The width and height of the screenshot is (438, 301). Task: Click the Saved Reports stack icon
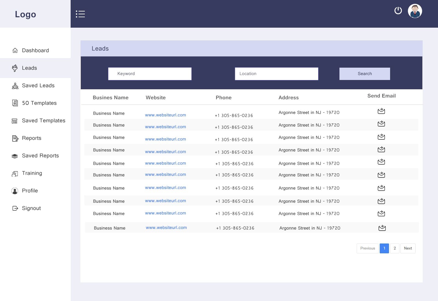[x=15, y=156]
